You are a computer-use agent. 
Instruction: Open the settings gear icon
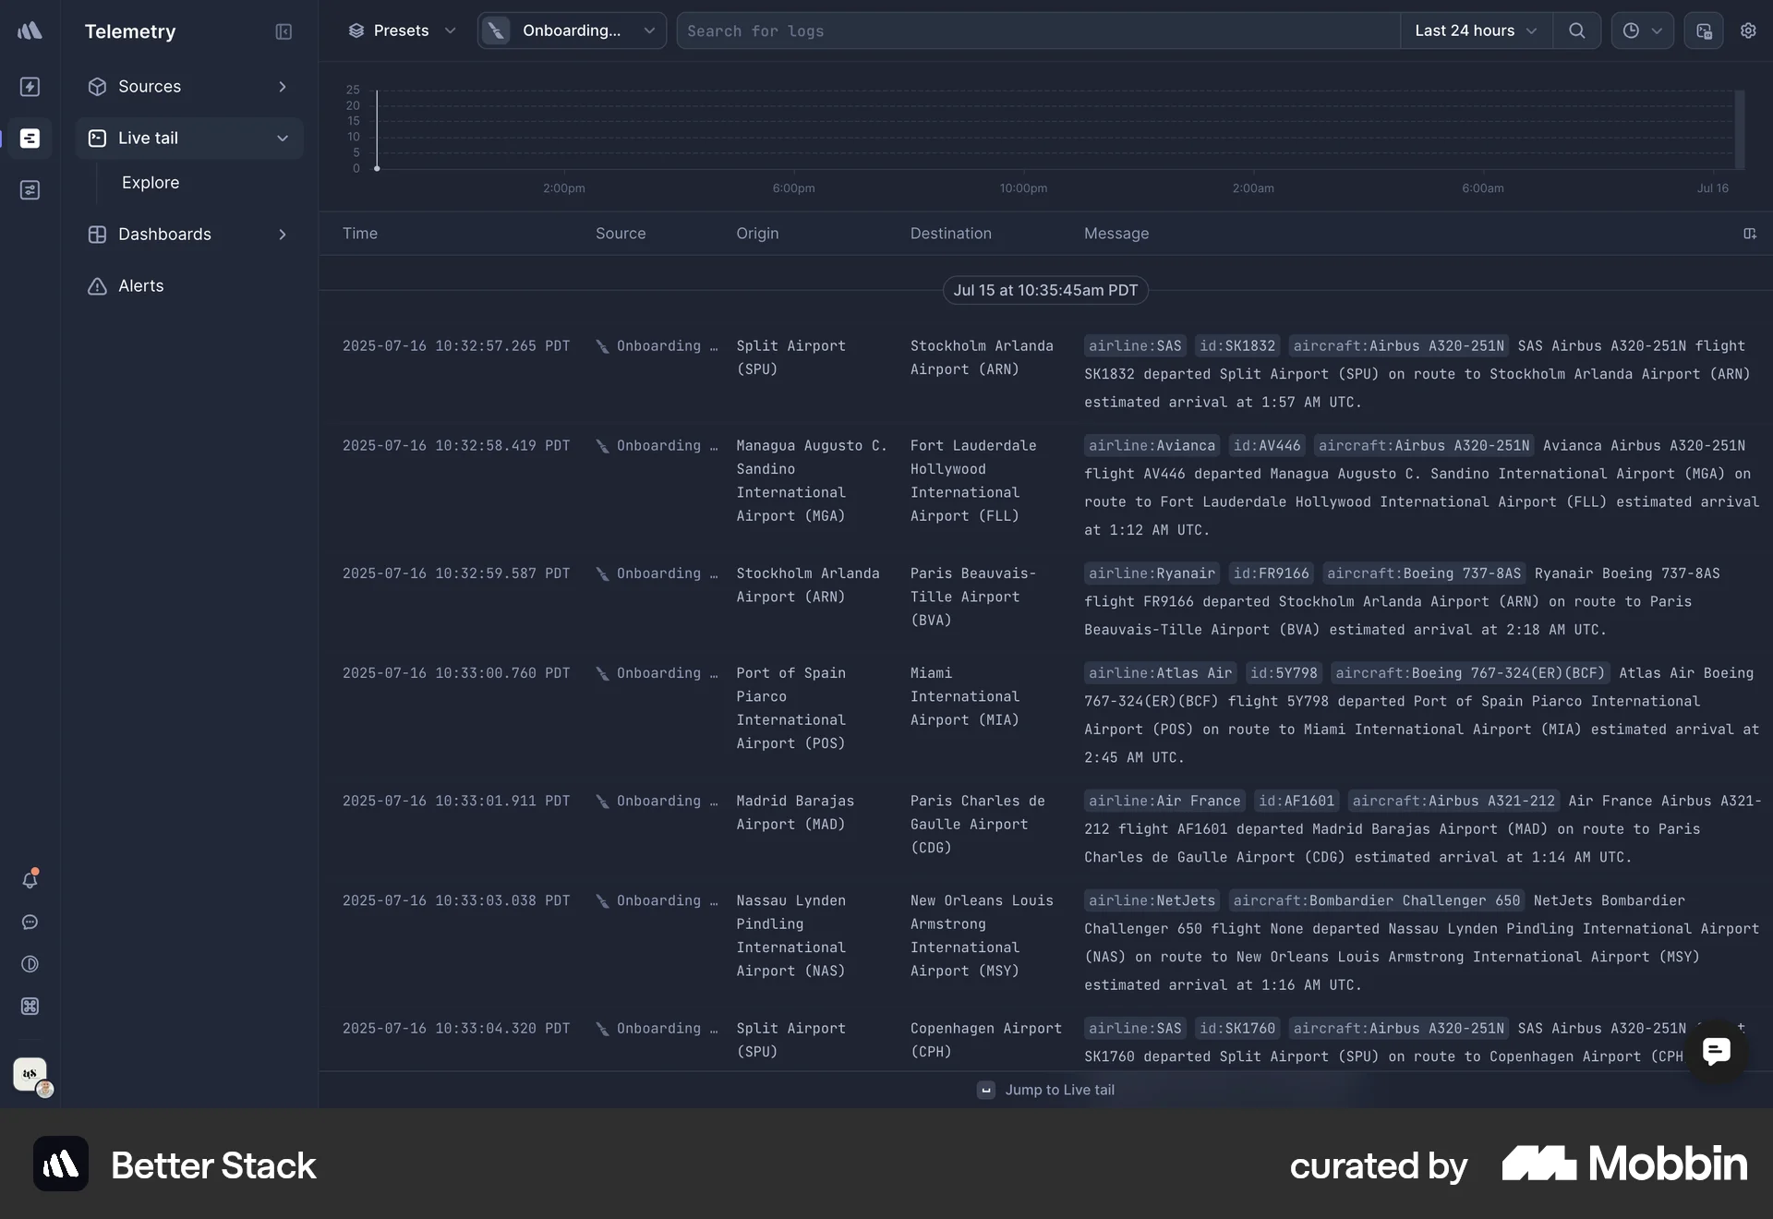(1749, 30)
